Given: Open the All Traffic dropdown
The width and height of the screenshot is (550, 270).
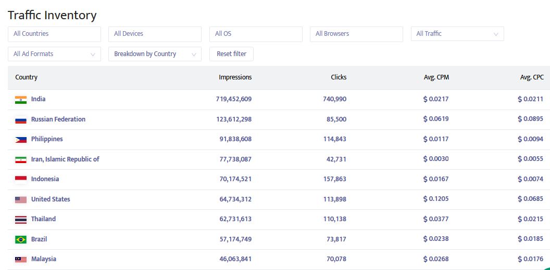Looking at the screenshot, I should [457, 34].
